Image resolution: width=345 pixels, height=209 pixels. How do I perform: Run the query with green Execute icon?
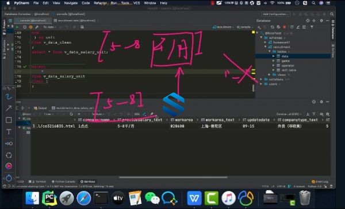[x=17, y=27]
